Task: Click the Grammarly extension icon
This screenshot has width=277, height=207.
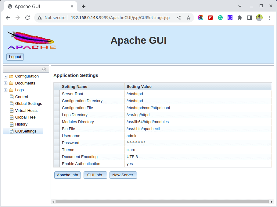Action: (220, 18)
